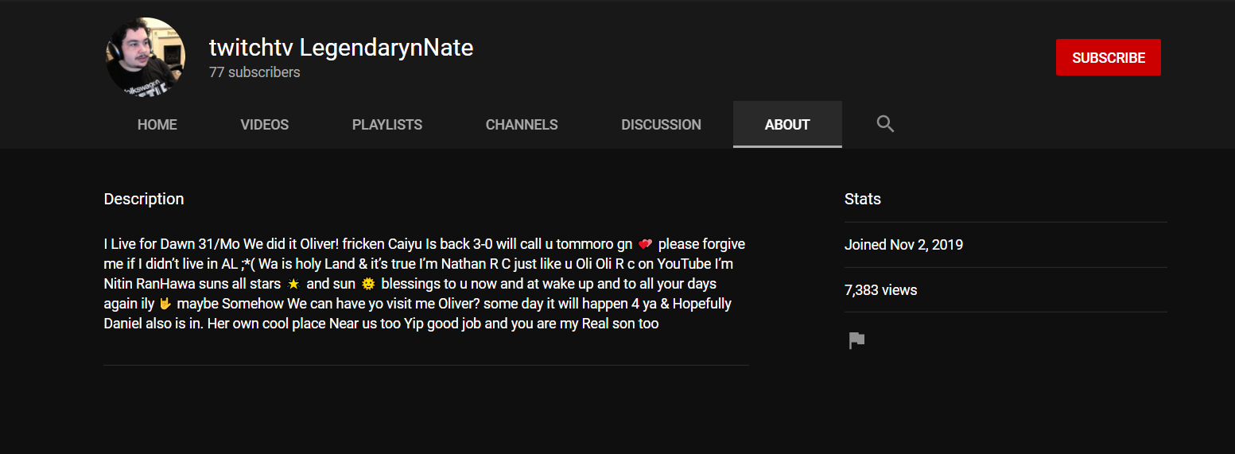The image size is (1235, 454).
Task: Subscribe to the channel
Action: coord(1108,57)
